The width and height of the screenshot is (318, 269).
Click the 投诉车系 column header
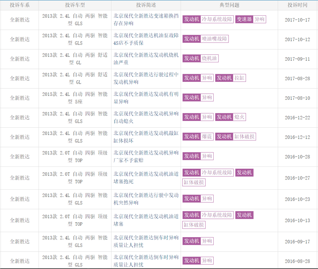pyautogui.click(x=20, y=5)
